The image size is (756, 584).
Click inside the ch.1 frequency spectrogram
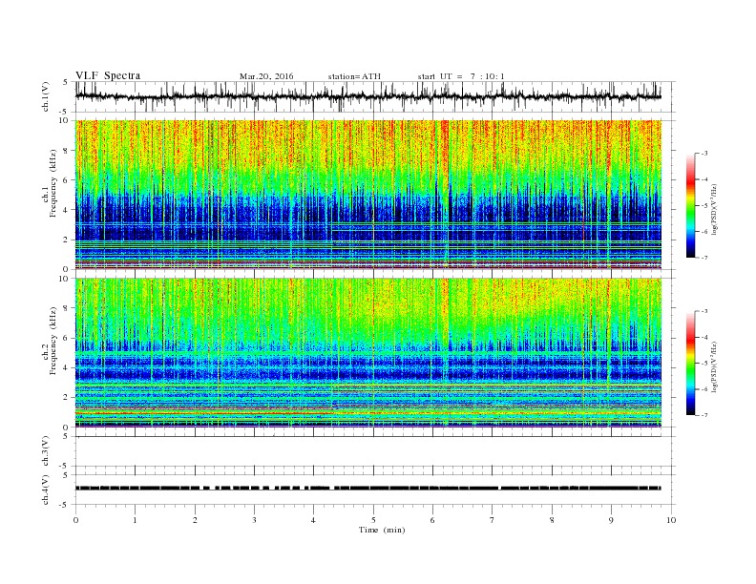367,194
